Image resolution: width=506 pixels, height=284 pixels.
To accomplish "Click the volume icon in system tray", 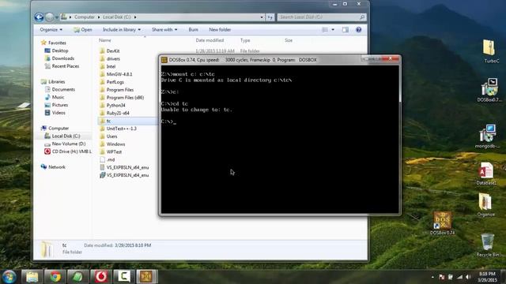I will [468, 277].
